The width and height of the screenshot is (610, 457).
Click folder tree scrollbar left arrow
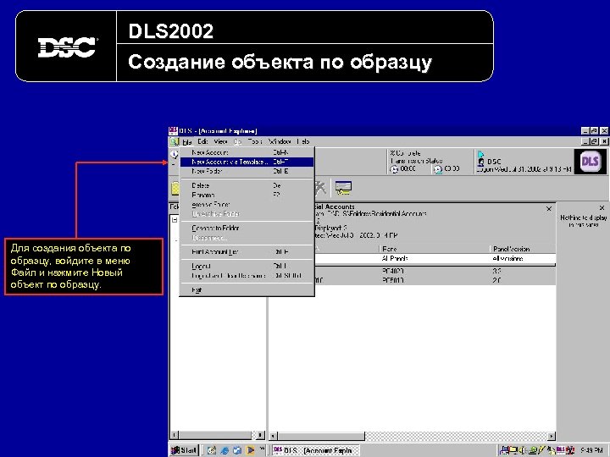[x=175, y=435]
